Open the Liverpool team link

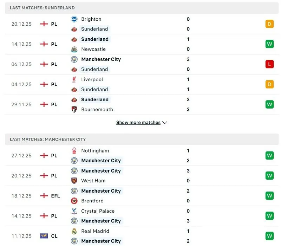pos(92,79)
